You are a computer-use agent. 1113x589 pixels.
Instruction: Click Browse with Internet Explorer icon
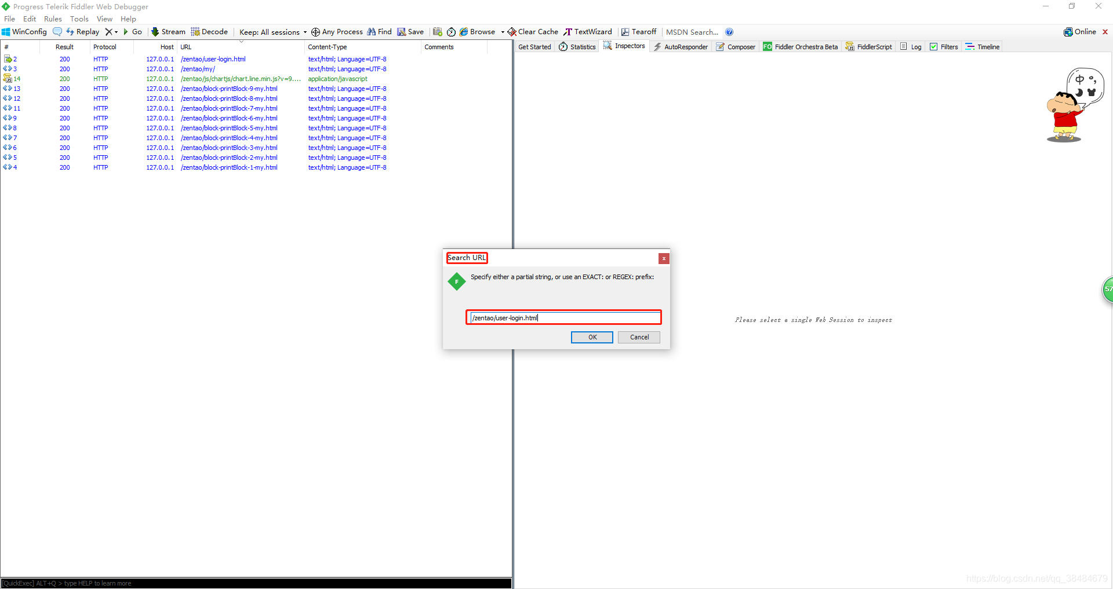tap(478, 32)
